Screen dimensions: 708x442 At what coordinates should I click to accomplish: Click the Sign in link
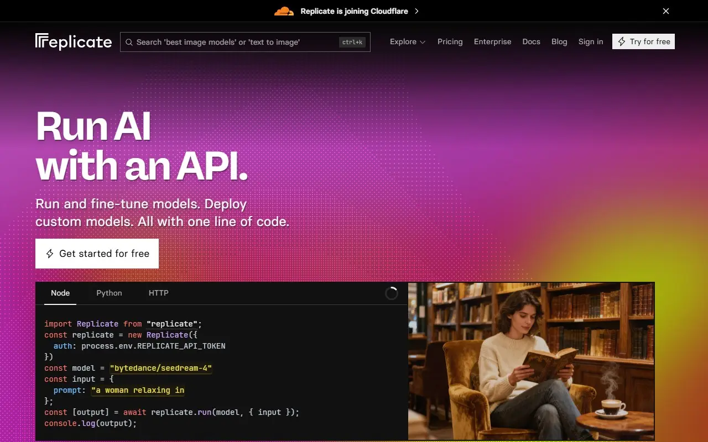point(591,42)
